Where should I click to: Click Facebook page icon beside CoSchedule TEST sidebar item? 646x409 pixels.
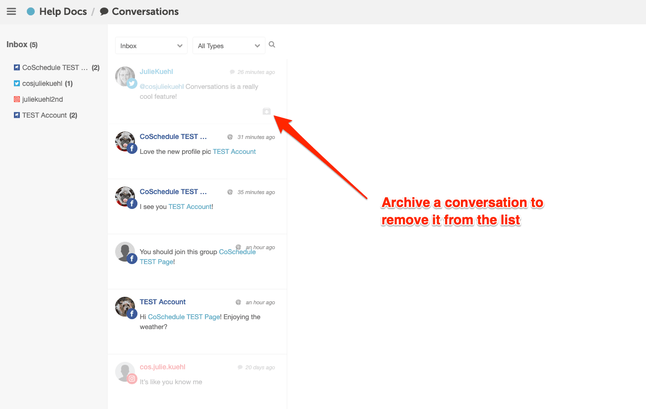coord(16,68)
